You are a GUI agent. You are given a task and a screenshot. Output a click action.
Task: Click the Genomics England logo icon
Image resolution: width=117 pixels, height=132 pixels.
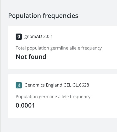pos(19,85)
